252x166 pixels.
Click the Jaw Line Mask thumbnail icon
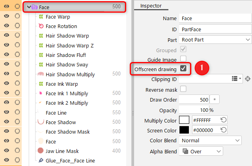click(x=40, y=151)
